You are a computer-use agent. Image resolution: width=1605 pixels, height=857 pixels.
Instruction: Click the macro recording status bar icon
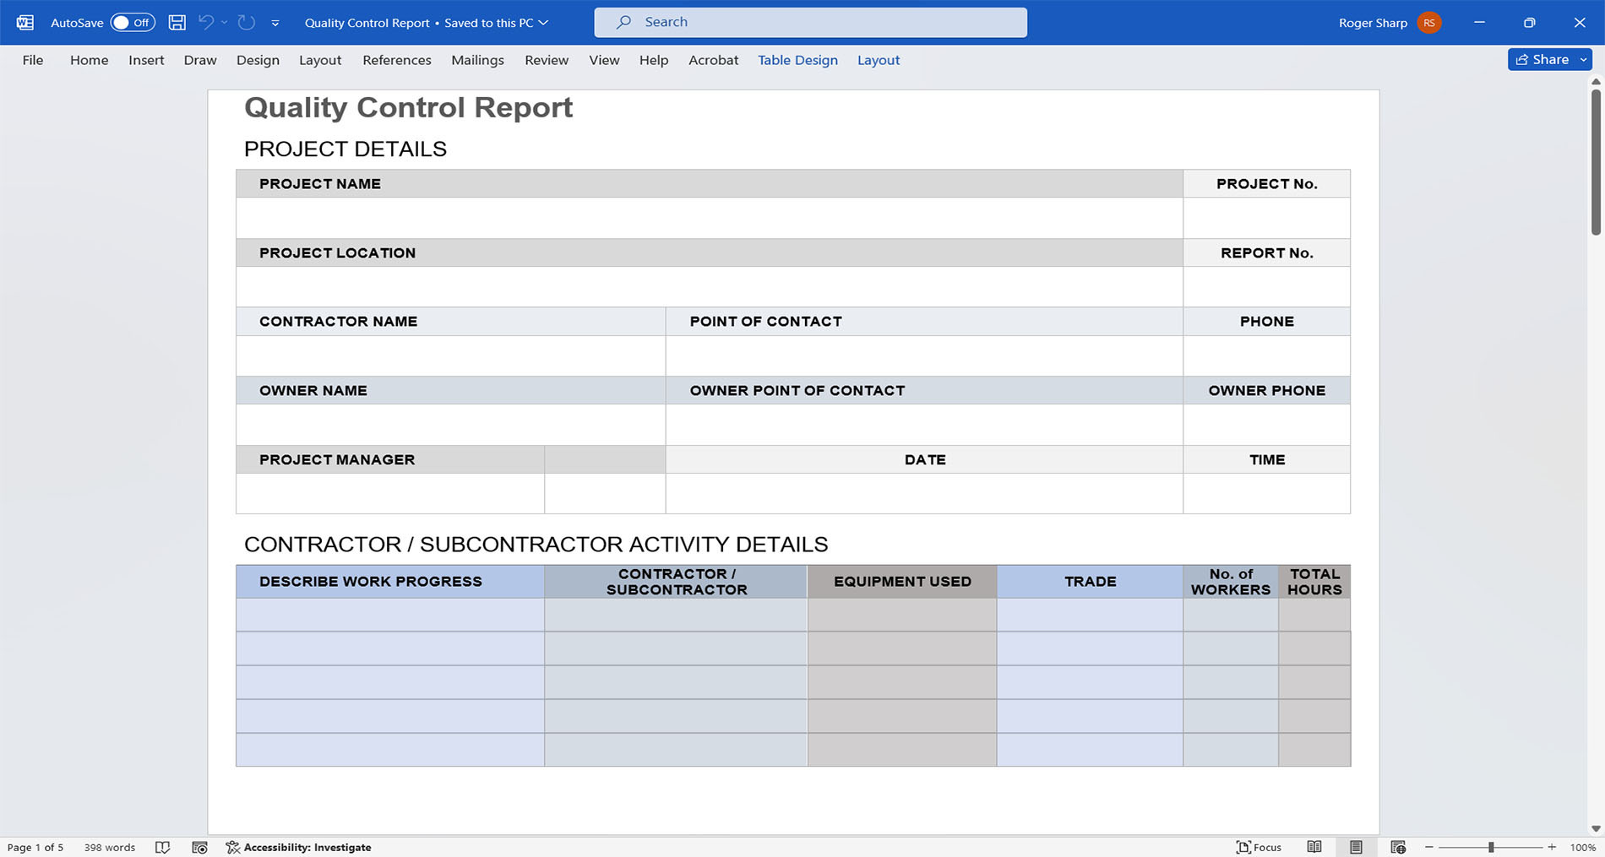[x=199, y=847]
